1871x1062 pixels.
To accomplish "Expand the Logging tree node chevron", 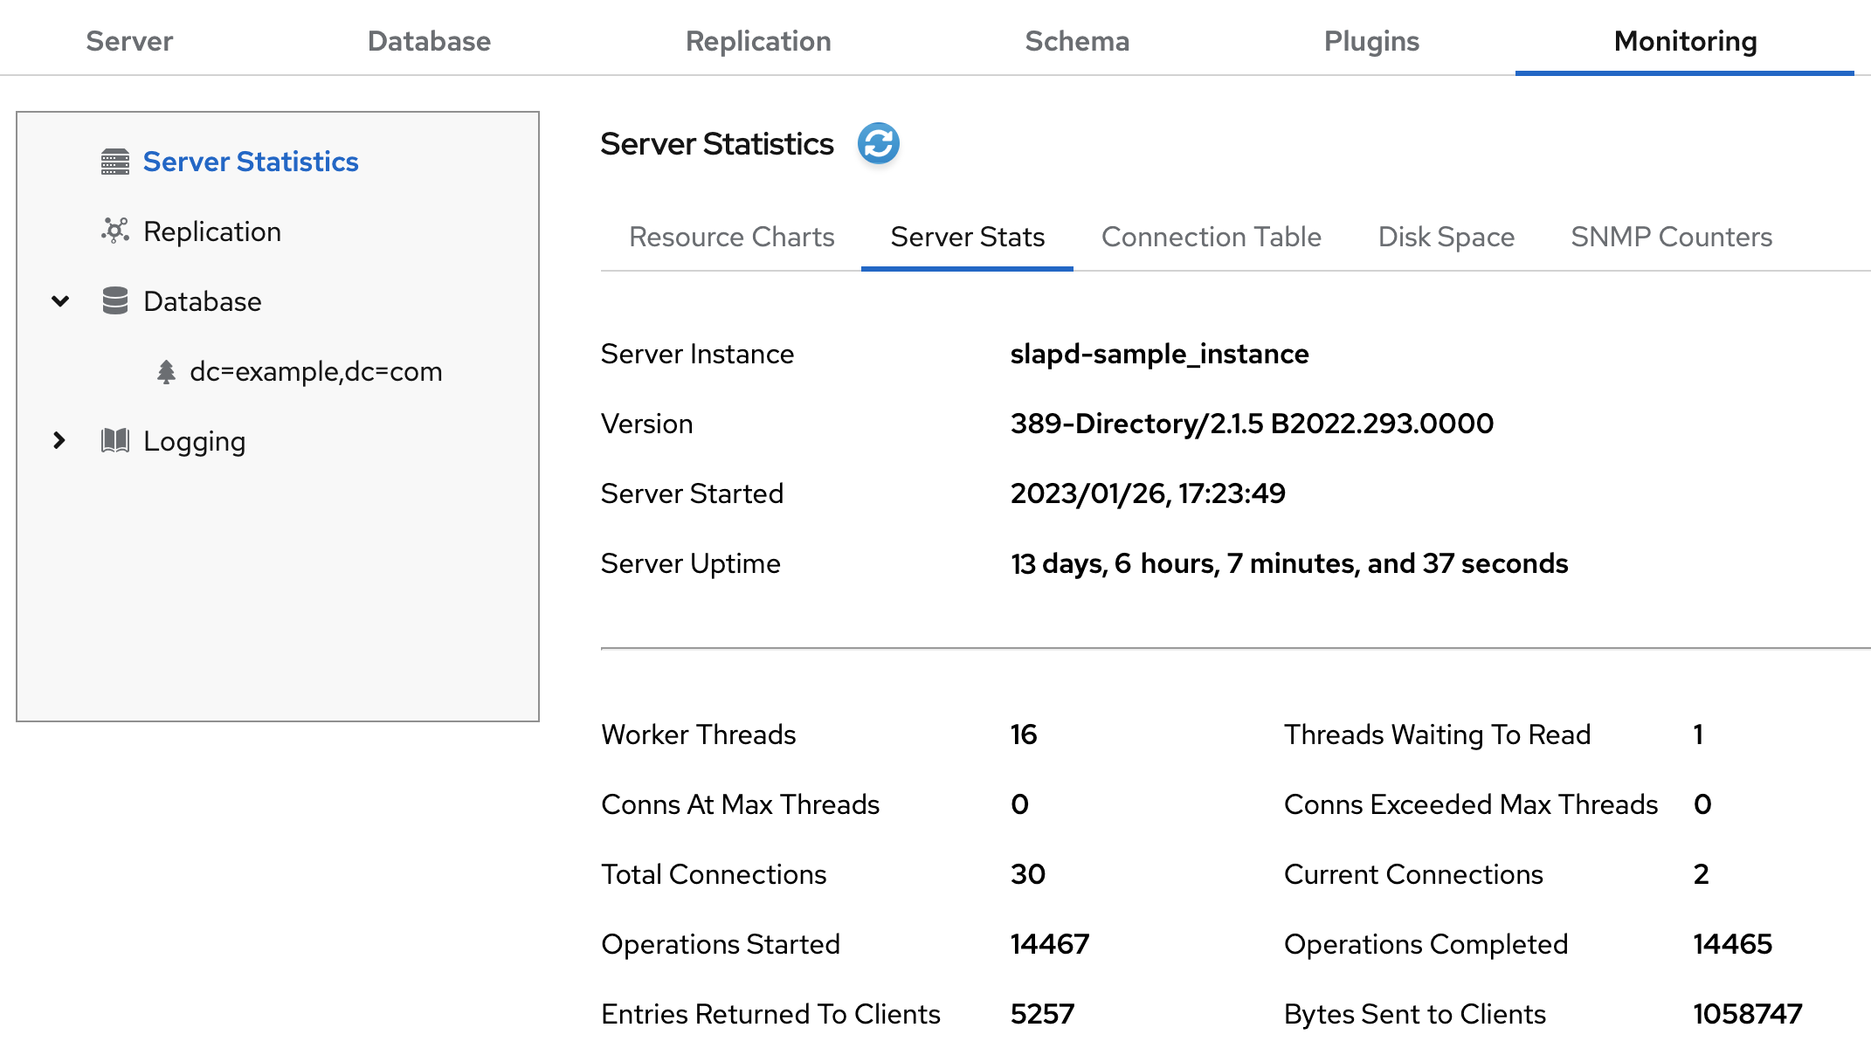I will coord(59,440).
